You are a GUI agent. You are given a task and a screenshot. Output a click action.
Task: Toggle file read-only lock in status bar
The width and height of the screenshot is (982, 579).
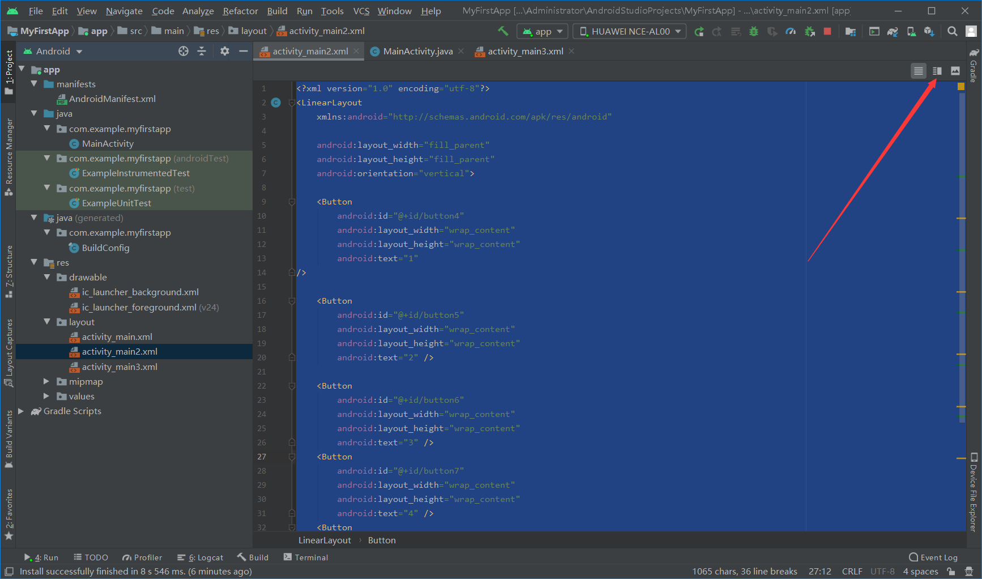tap(951, 571)
